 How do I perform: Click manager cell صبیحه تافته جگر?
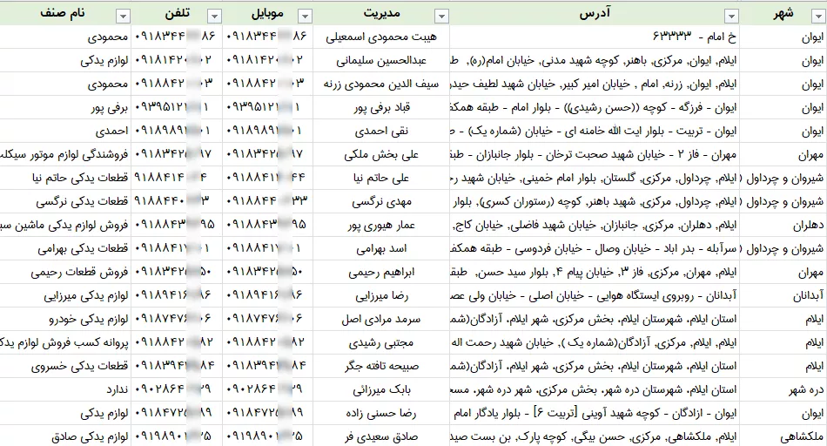[381, 366]
